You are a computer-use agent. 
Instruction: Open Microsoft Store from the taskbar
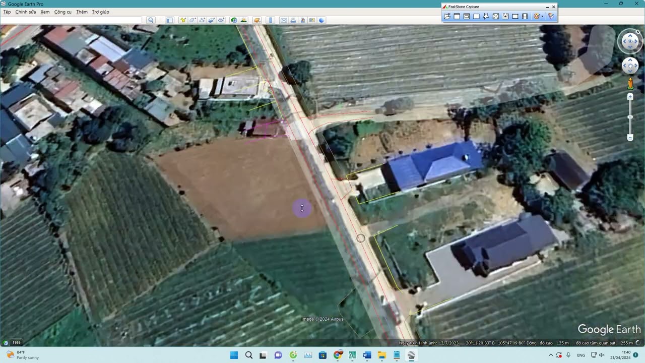(x=322, y=355)
